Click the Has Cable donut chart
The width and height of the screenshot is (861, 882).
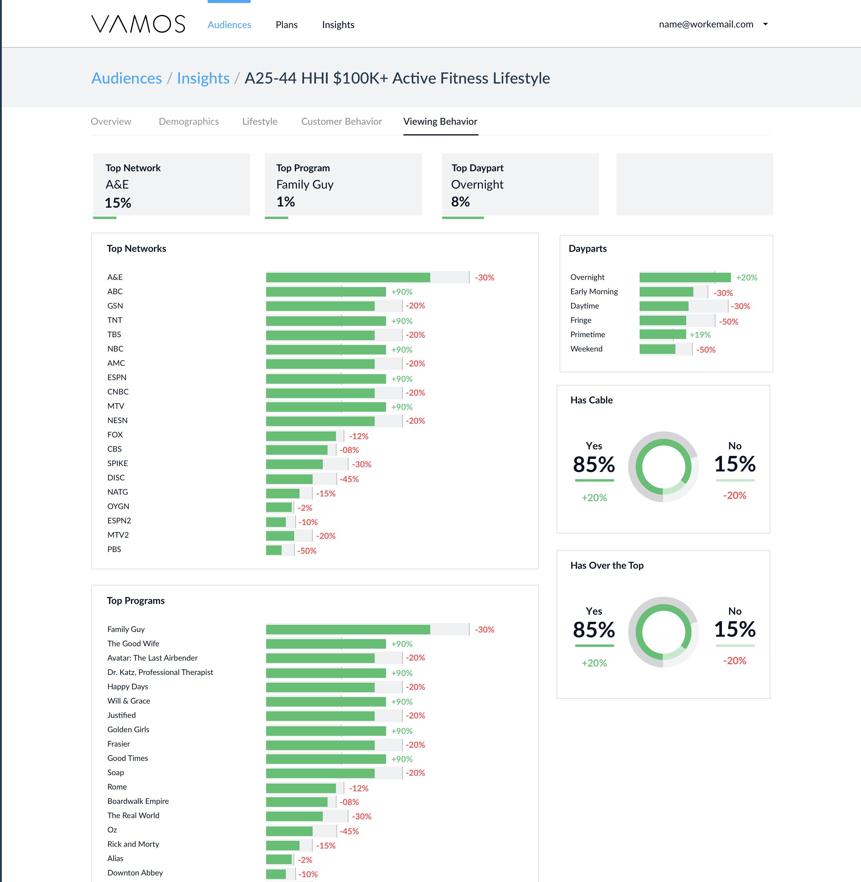[x=663, y=466]
